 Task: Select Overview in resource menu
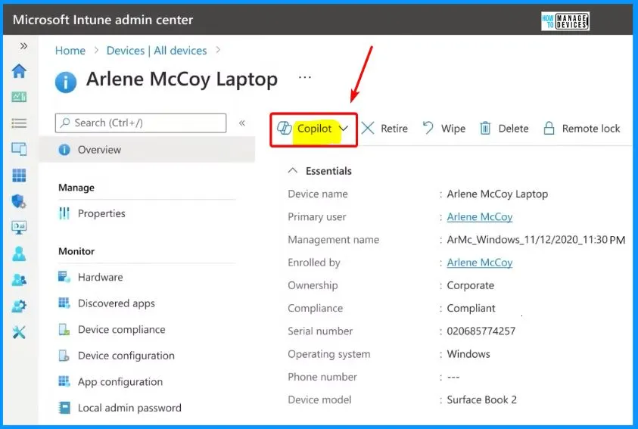click(147, 150)
